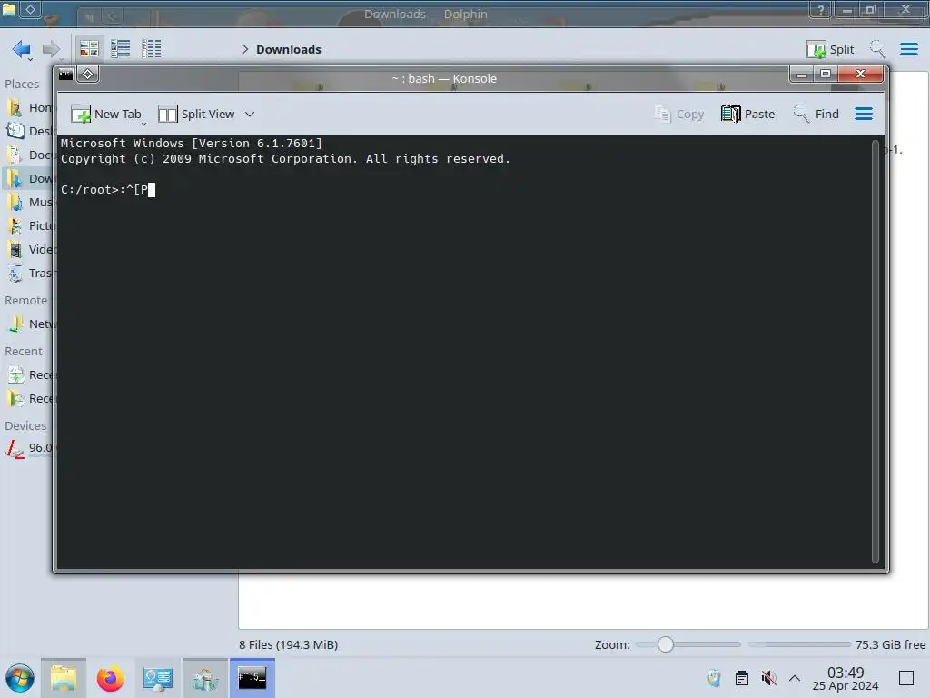Toggle Dolphin titlebar pin icon
Viewport: 930px width, 698px height.
tap(30, 9)
